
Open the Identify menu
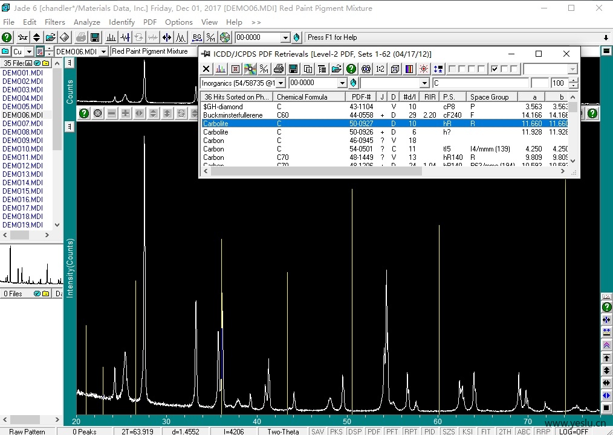pos(122,22)
